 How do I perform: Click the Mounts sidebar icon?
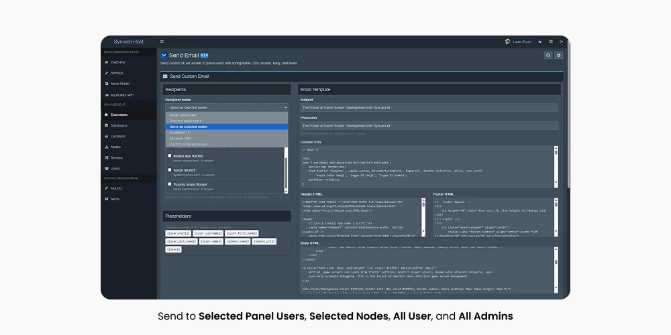coord(107,188)
